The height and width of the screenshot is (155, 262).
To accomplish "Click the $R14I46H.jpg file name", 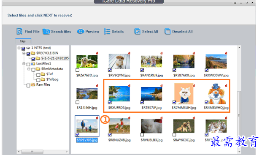I will coord(87,108).
